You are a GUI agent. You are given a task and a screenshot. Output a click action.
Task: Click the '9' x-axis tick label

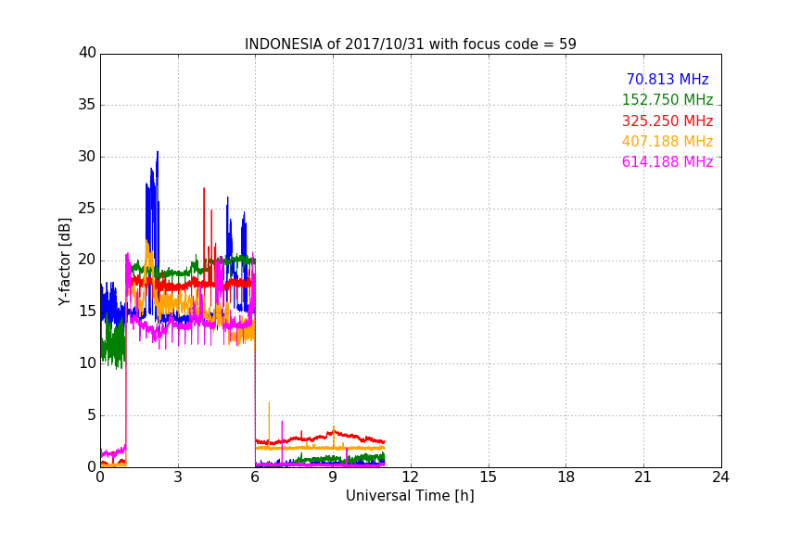click(333, 477)
